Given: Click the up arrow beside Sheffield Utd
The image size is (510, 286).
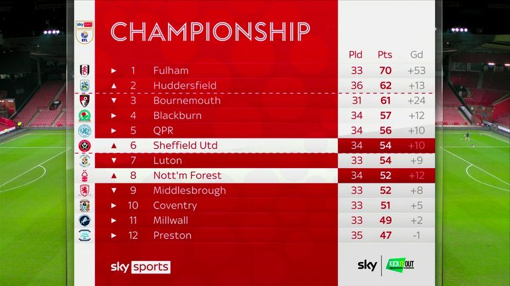Looking at the screenshot, I should click(114, 146).
